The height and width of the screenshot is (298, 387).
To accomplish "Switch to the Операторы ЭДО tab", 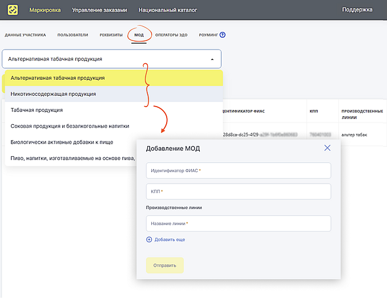I will pyautogui.click(x=171, y=35).
